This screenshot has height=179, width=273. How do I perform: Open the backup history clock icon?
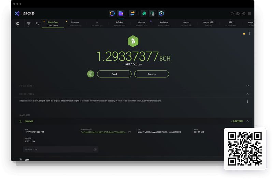point(232,14)
